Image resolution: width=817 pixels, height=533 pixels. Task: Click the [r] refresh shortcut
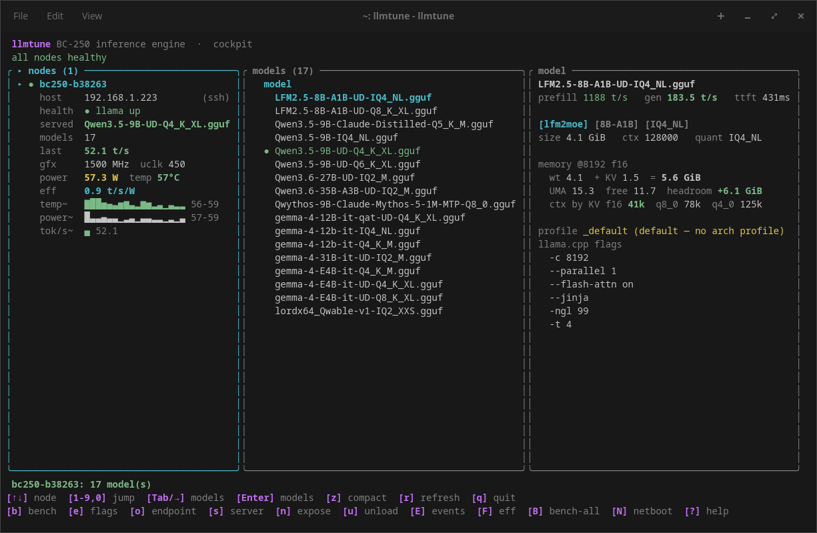[x=429, y=498]
